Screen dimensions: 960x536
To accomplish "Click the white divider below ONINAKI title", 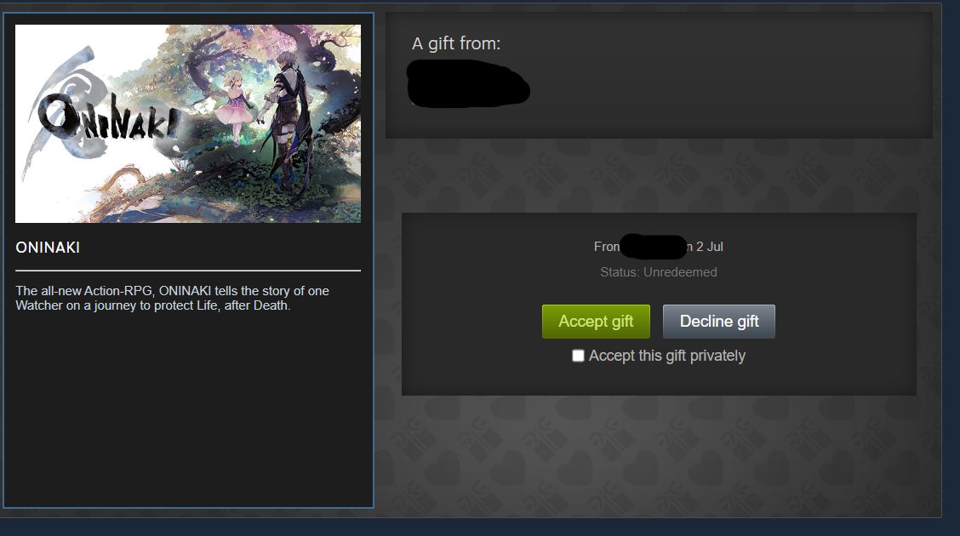I will click(x=188, y=270).
